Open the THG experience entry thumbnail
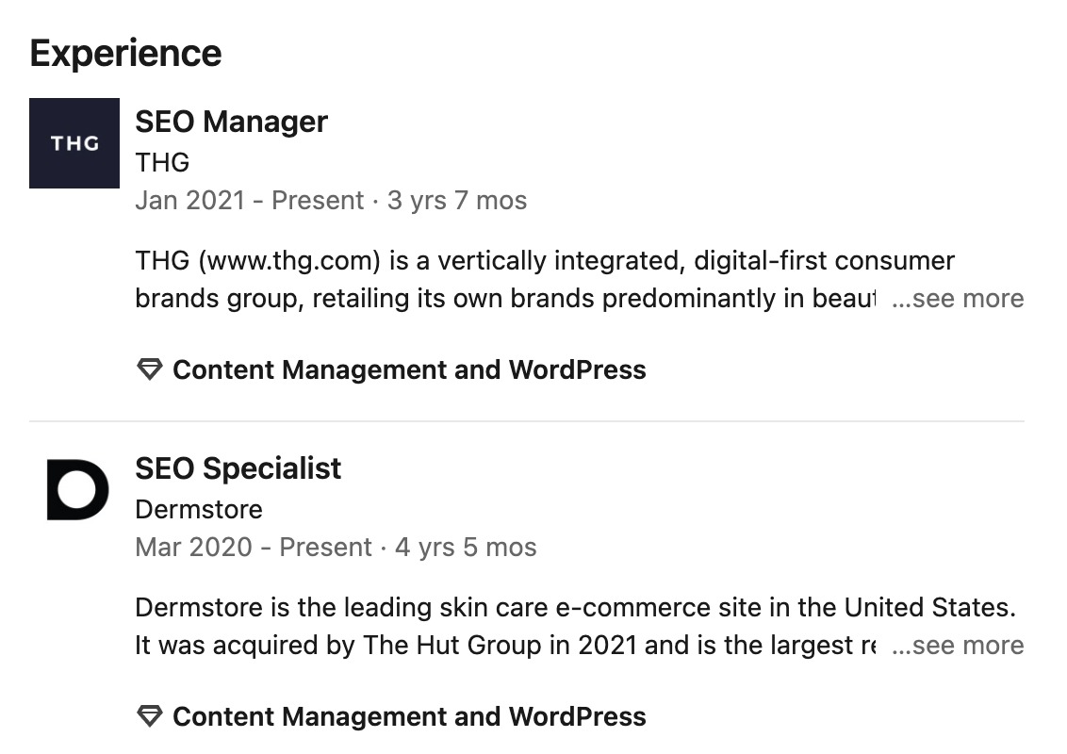 [x=74, y=143]
